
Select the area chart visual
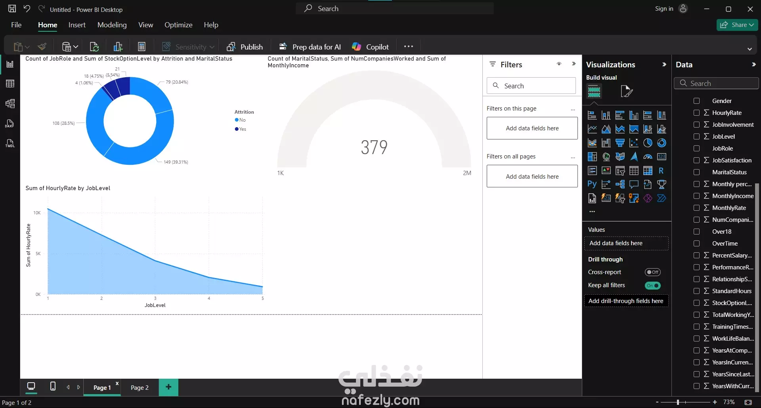coord(606,129)
